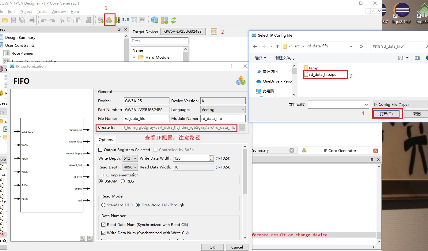
Task: Click the Undo toolbar arrow
Action: 44,20
